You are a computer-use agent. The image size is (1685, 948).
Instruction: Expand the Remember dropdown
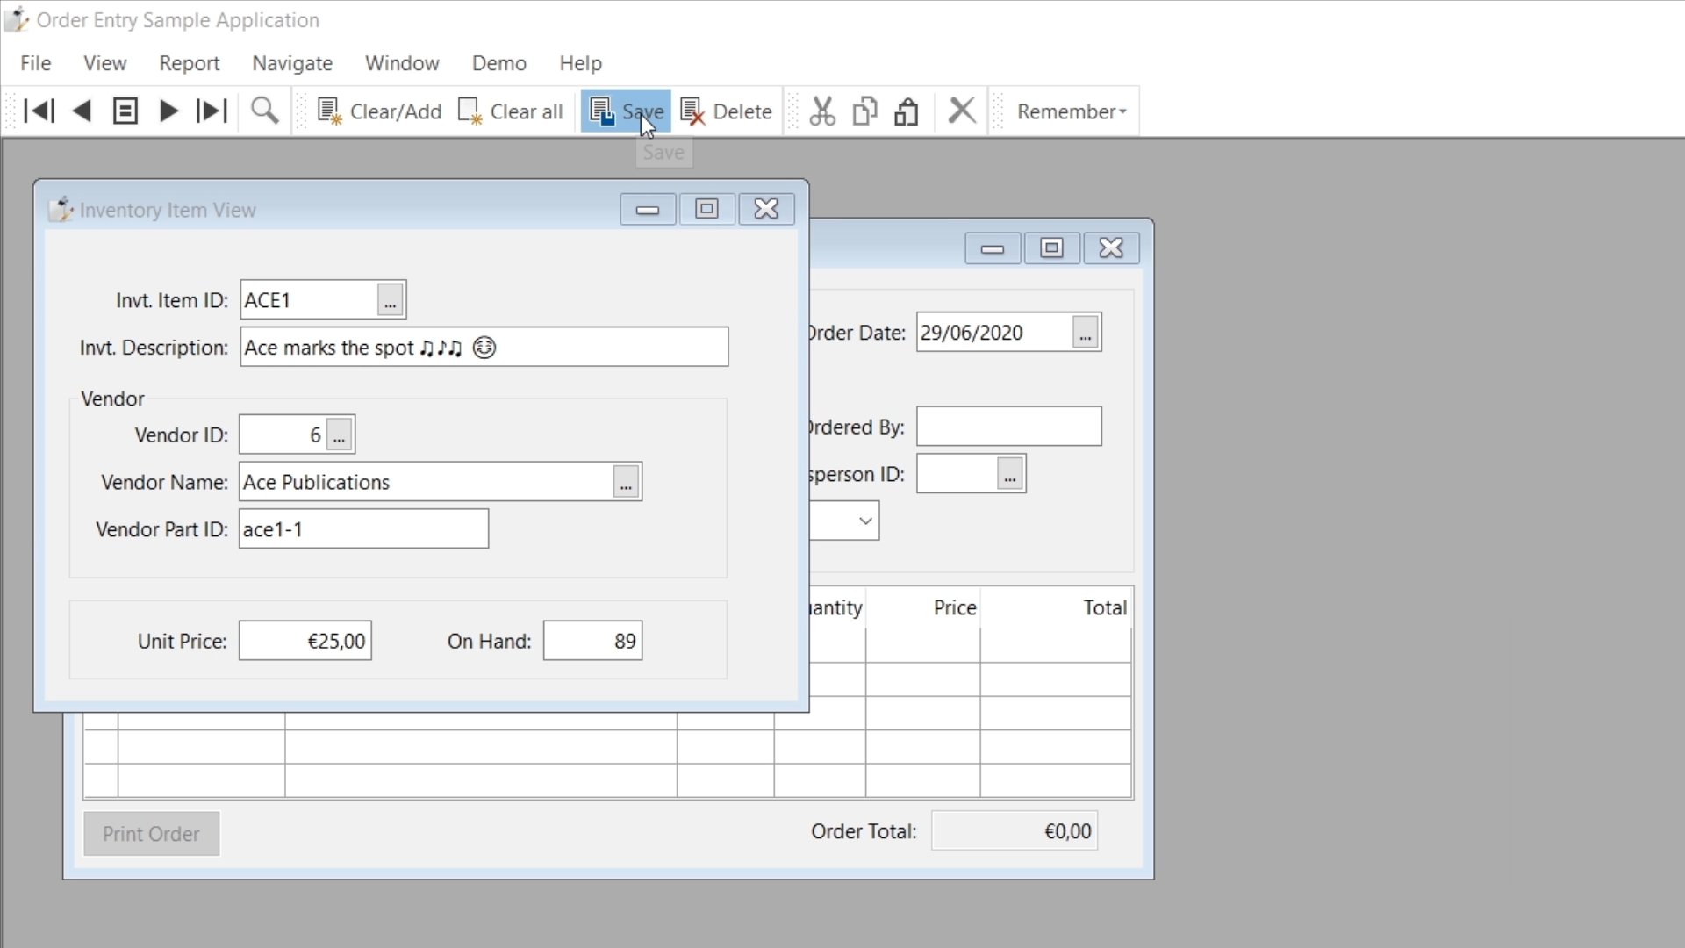(x=1071, y=111)
